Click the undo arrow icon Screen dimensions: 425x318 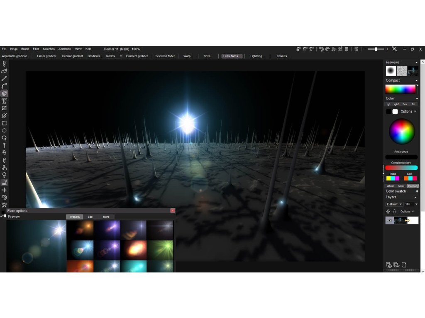click(x=320, y=49)
